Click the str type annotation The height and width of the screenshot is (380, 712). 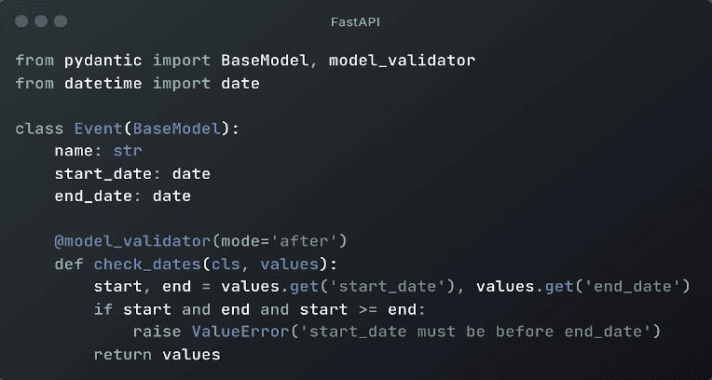[x=128, y=151]
